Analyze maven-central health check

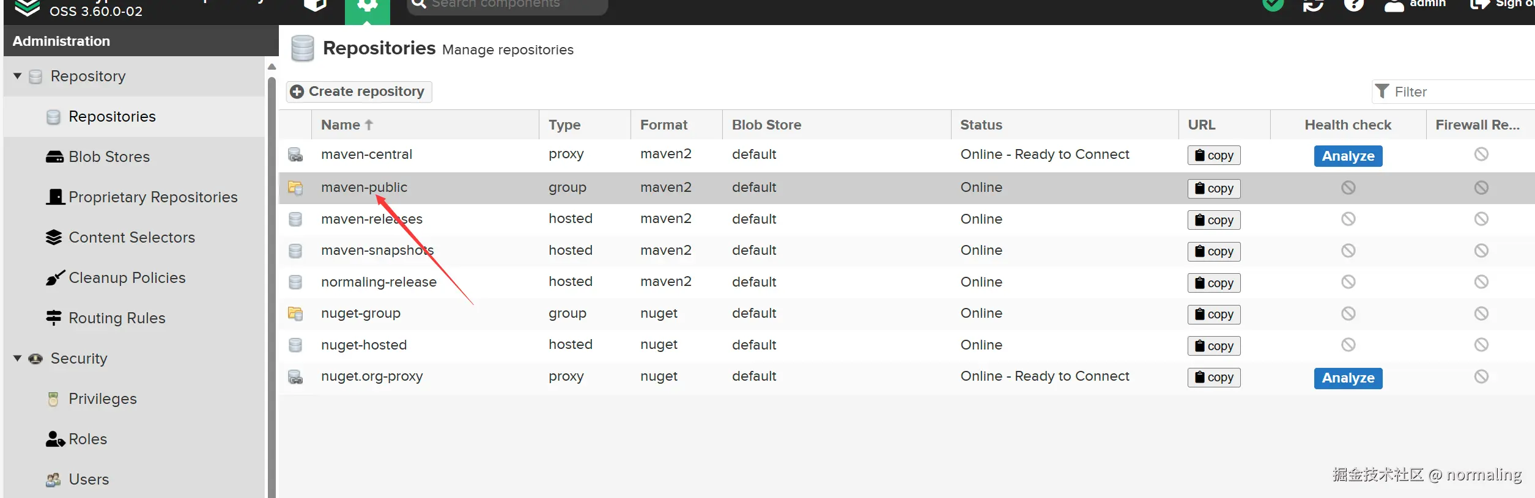[1347, 156]
